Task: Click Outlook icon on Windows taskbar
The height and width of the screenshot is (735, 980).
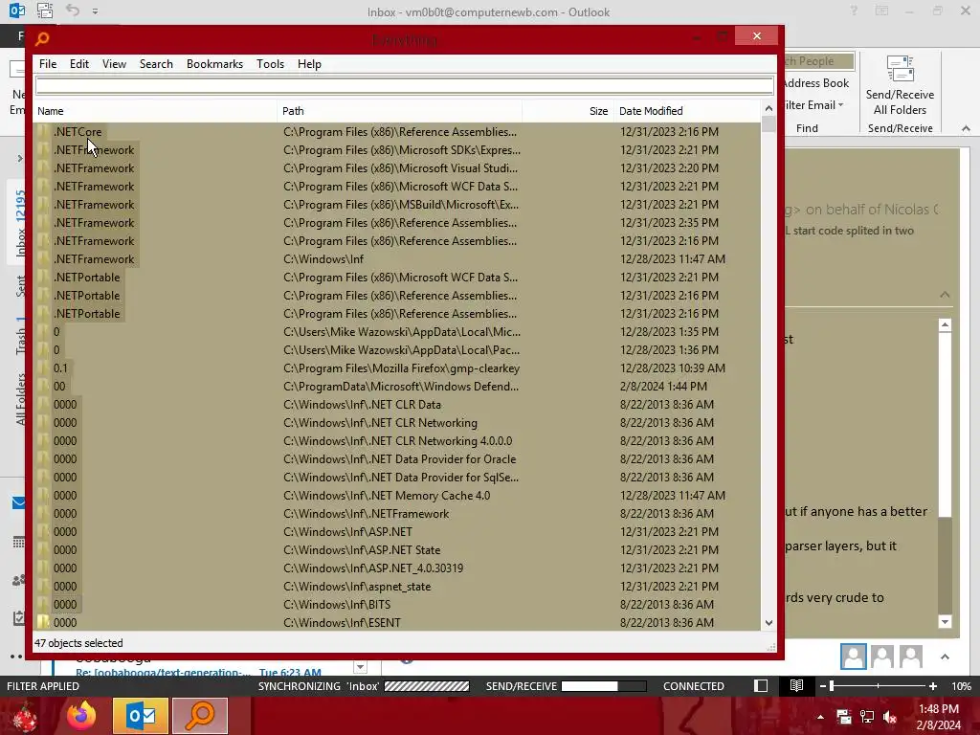Action: click(x=141, y=716)
